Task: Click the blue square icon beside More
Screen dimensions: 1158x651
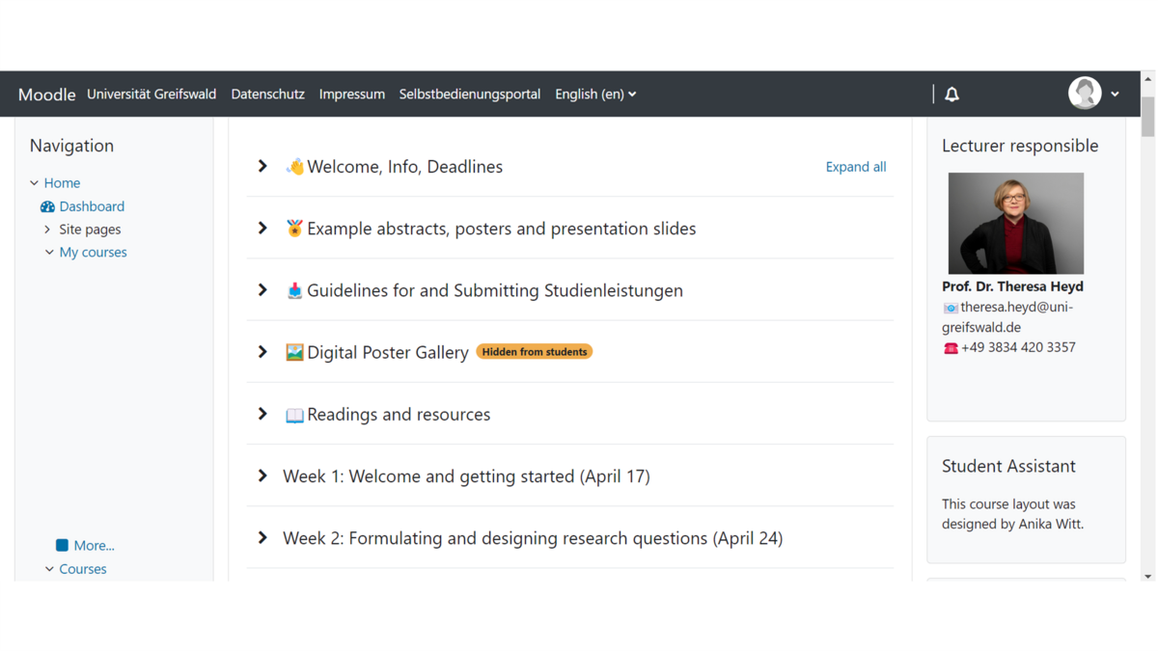Action: (62, 545)
